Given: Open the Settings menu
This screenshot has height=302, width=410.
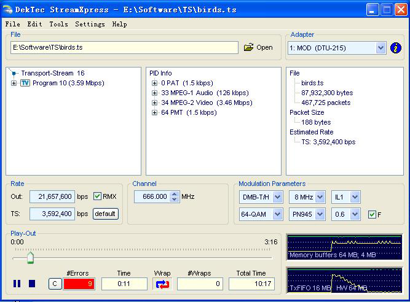Looking at the screenshot, I should click(x=90, y=24).
